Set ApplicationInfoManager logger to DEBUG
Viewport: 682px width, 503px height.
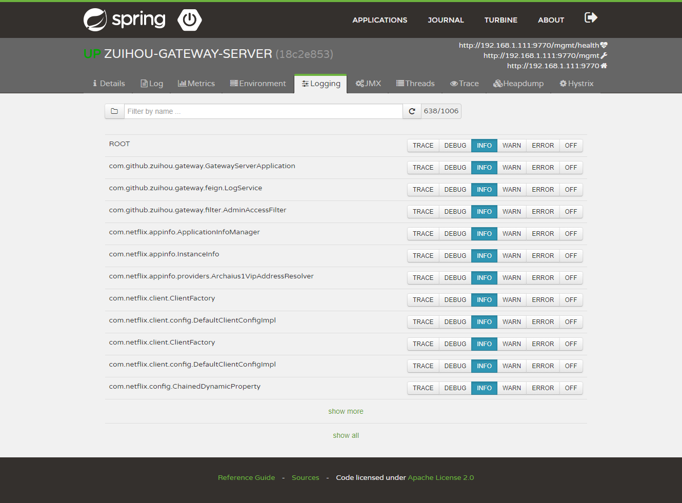pos(455,234)
